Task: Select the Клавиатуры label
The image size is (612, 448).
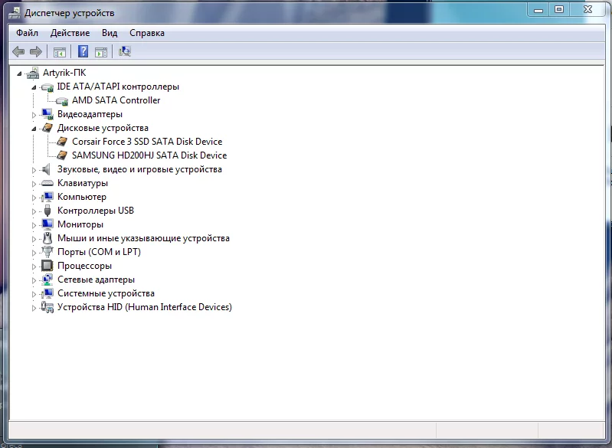Action: tap(83, 183)
